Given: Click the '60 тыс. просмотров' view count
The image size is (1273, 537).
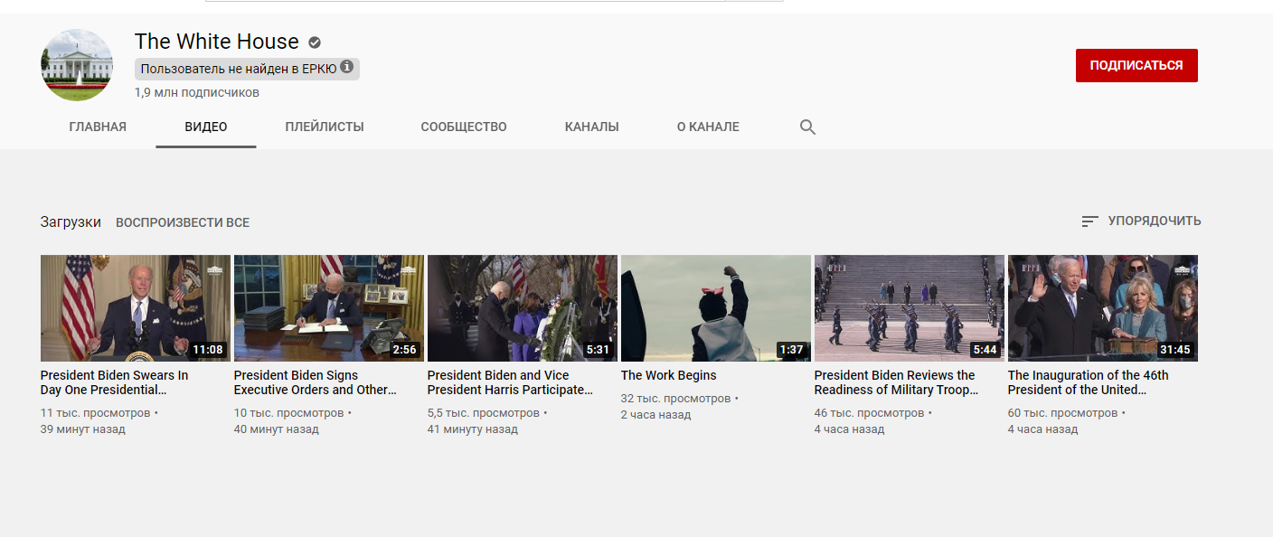Looking at the screenshot, I should click(1062, 413).
